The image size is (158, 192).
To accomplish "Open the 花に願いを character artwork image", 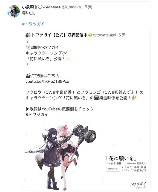I will [86, 155].
